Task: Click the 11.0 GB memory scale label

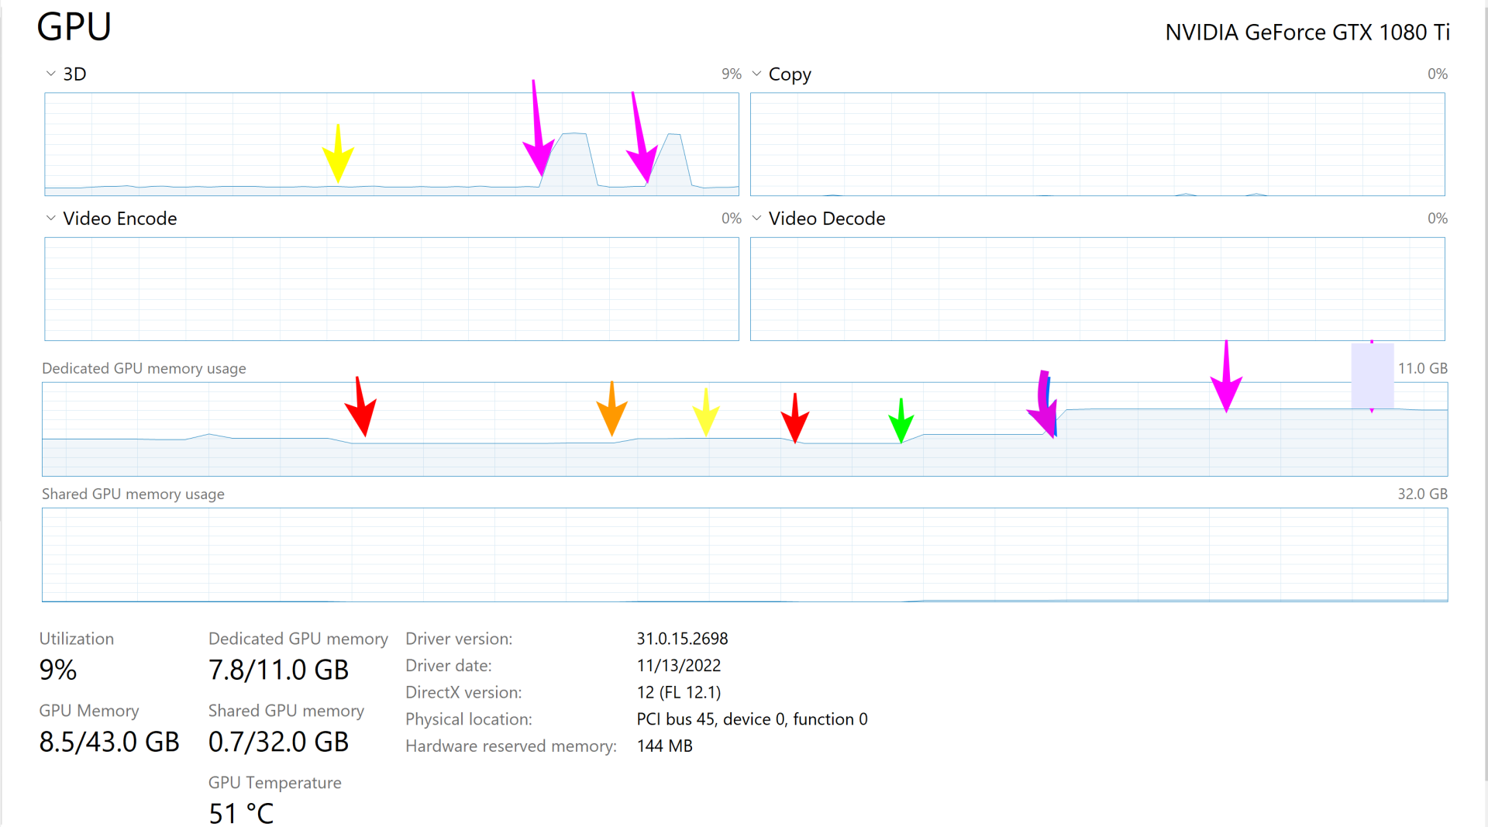Action: pos(1422,368)
